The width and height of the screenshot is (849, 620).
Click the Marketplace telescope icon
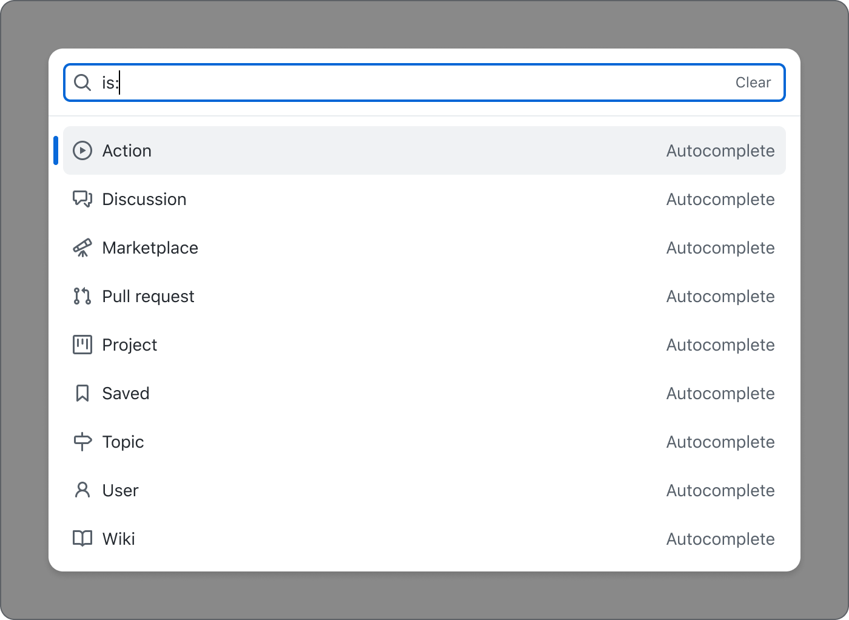pyautogui.click(x=82, y=248)
